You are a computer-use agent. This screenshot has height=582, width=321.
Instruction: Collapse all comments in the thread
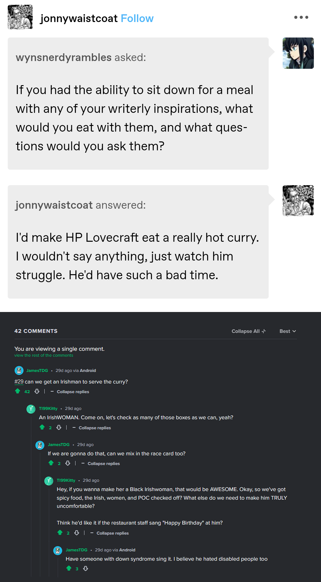248,331
